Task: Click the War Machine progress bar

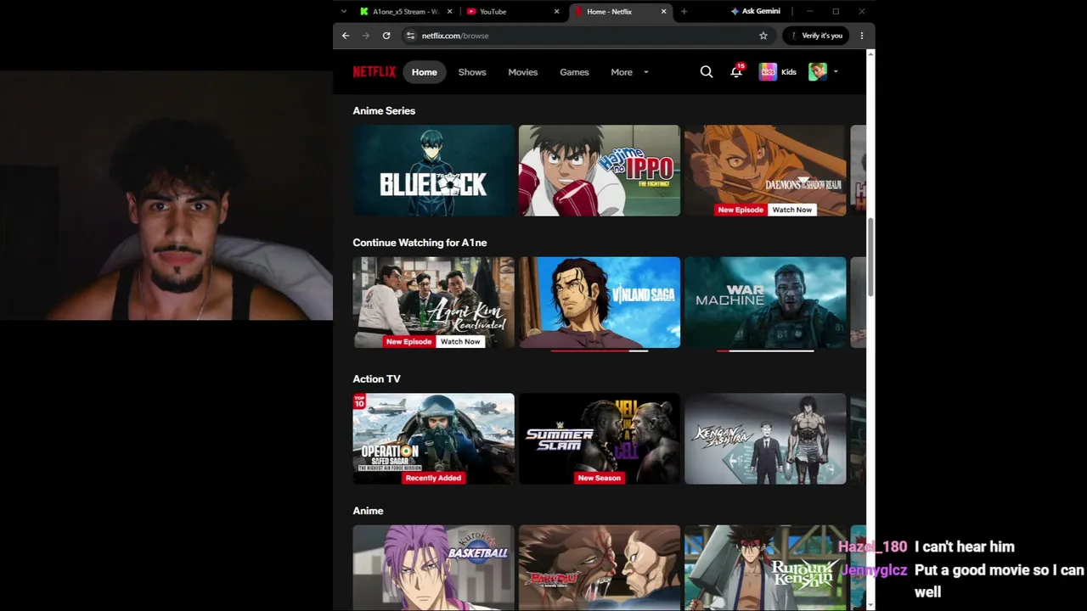Action: (765, 350)
